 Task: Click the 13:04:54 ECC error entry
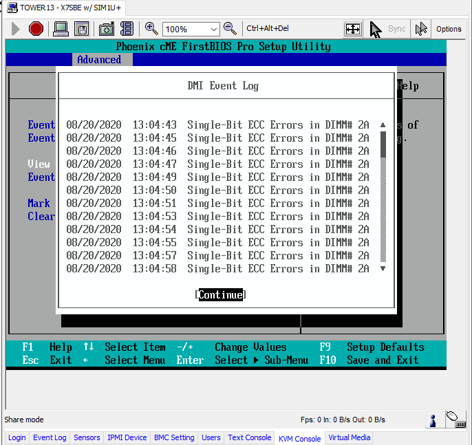pos(217,229)
